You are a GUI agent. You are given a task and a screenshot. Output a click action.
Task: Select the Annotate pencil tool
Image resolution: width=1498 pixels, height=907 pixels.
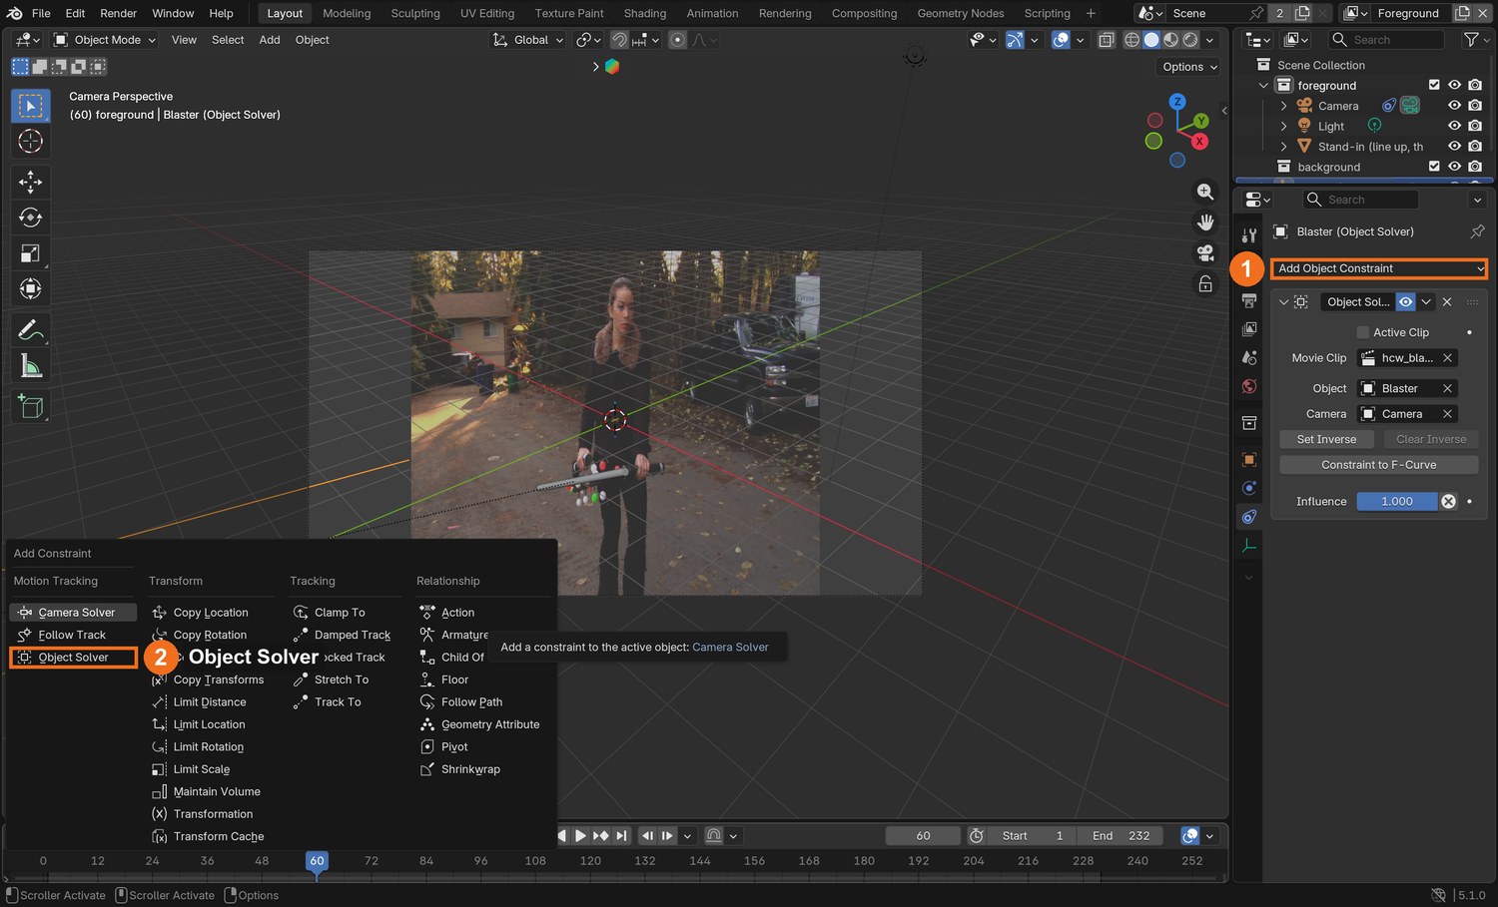pos(30,330)
